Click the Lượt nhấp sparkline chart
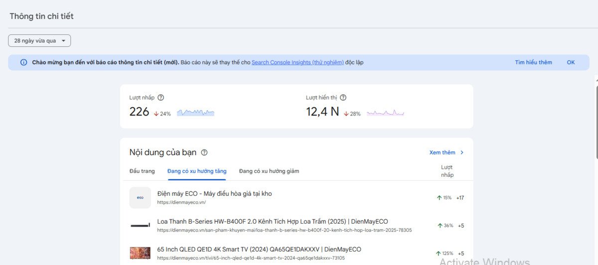Screen dimensions: 598x265 (195, 113)
